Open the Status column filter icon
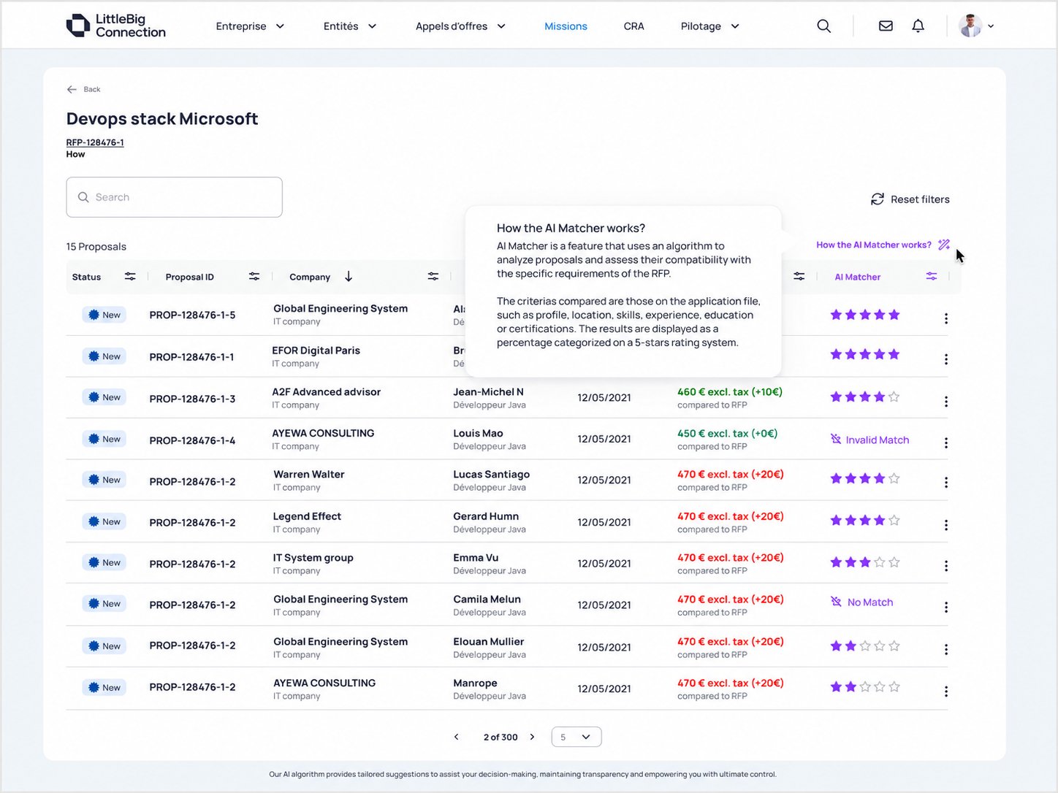The image size is (1058, 793). (x=130, y=277)
